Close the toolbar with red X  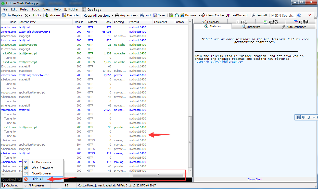(310, 15)
